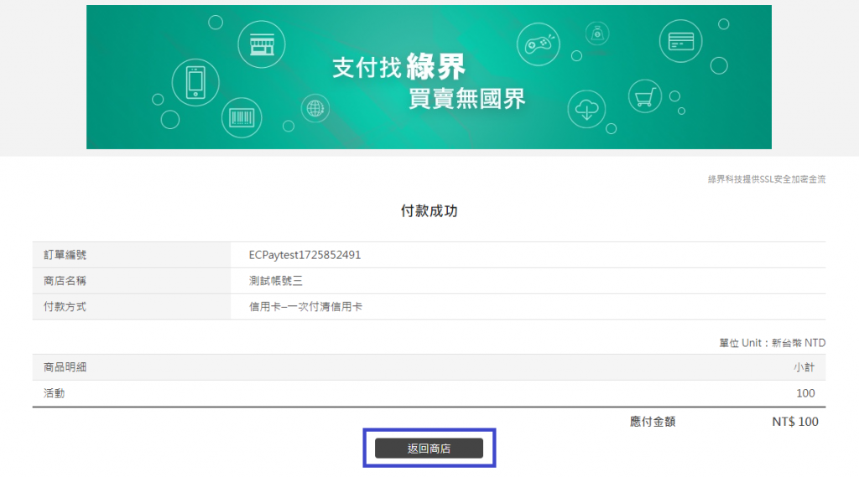The height and width of the screenshot is (477, 859).
Task: Click the 應付金額 label
Action: point(653,422)
